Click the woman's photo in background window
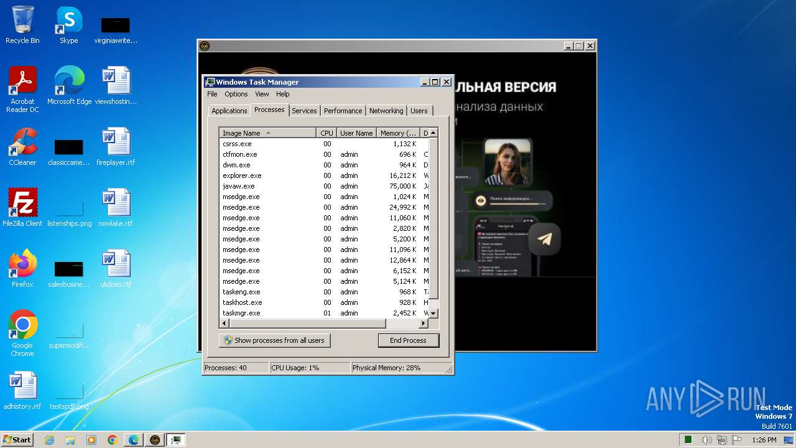The width and height of the screenshot is (796, 448). click(507, 162)
